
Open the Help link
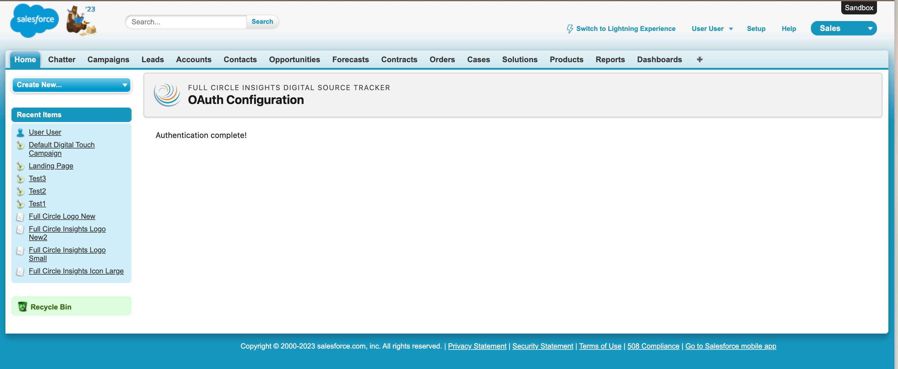point(789,29)
